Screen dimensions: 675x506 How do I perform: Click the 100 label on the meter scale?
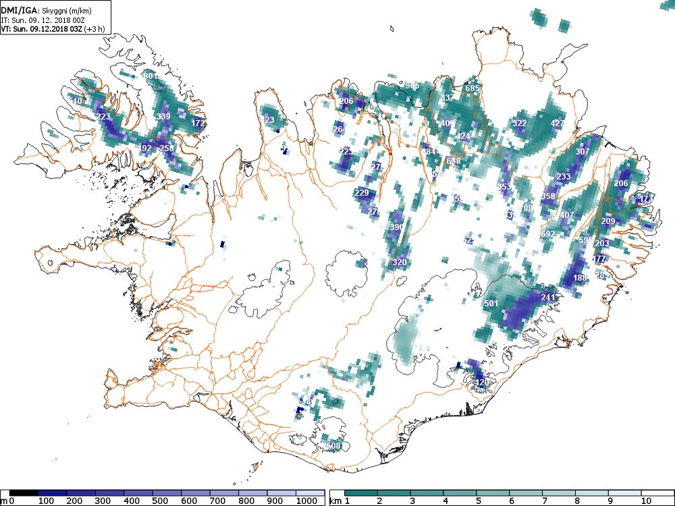tap(46, 501)
